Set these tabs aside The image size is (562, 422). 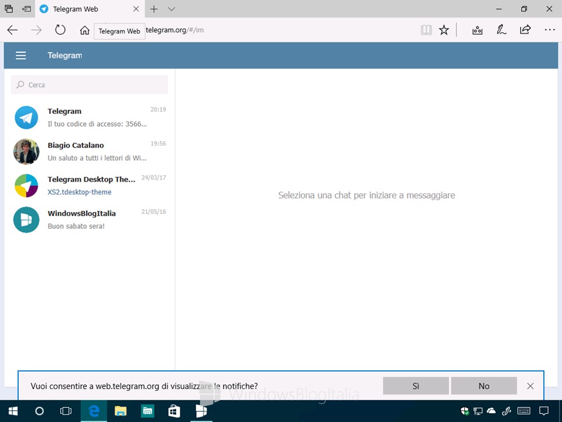(26, 9)
